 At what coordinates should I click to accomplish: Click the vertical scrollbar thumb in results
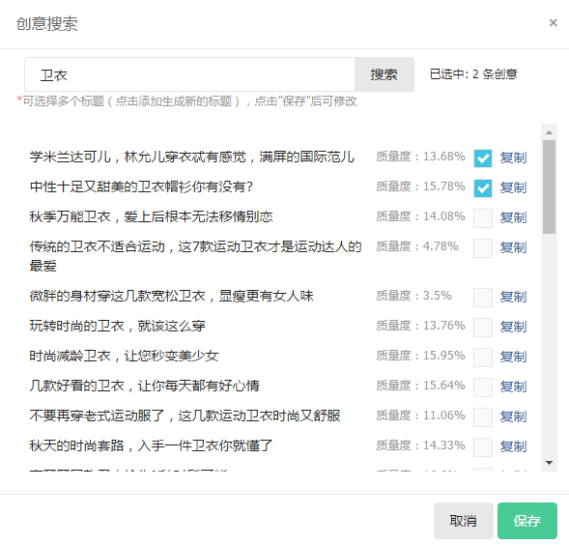pos(549,187)
